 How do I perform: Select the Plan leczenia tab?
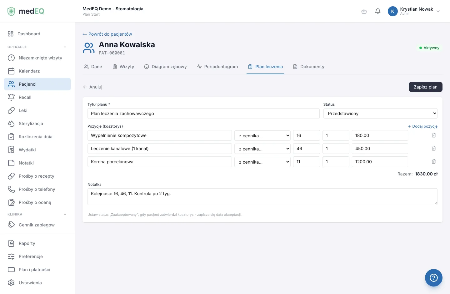tap(265, 67)
